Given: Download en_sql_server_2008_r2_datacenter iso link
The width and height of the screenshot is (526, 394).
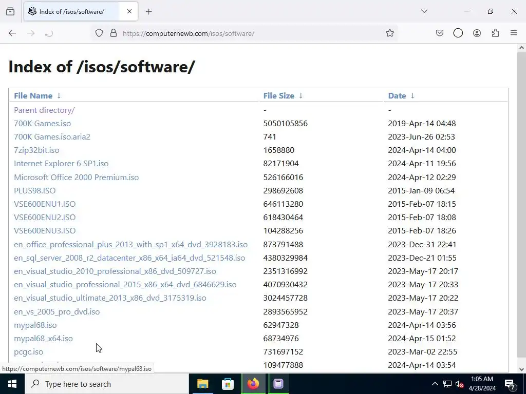Looking at the screenshot, I should pyautogui.click(x=129, y=258).
